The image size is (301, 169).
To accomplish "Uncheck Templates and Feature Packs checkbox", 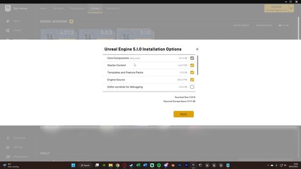I will [192, 72].
